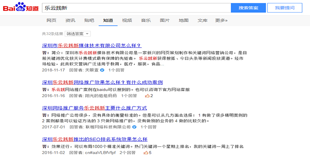The image size is (310, 159).
Task: Click answerer name 联雅网络科技有限公司
Action: 108,127
